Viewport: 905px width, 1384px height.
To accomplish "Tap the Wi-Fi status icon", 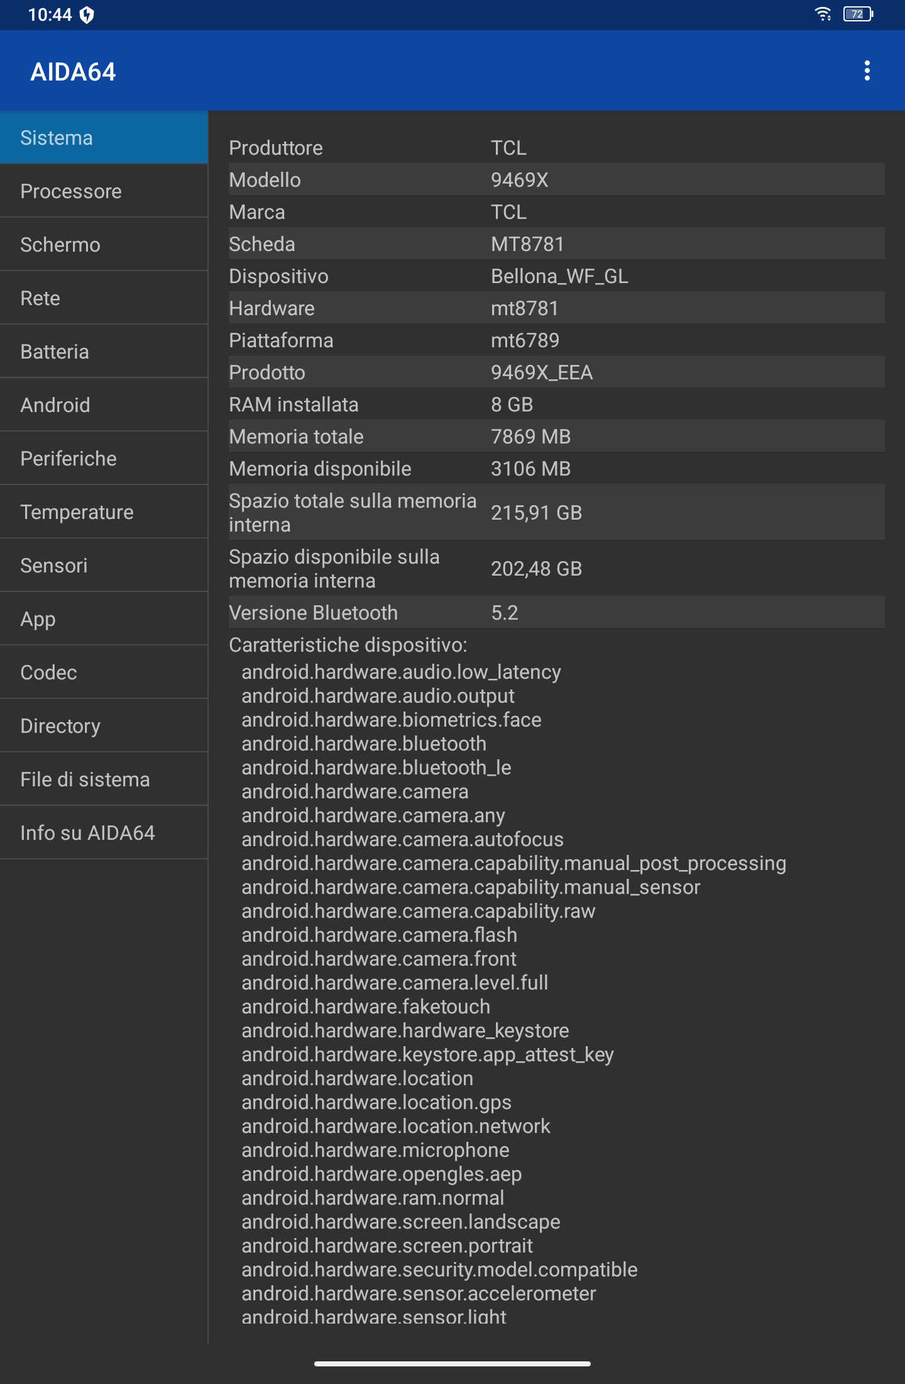I will [x=823, y=14].
